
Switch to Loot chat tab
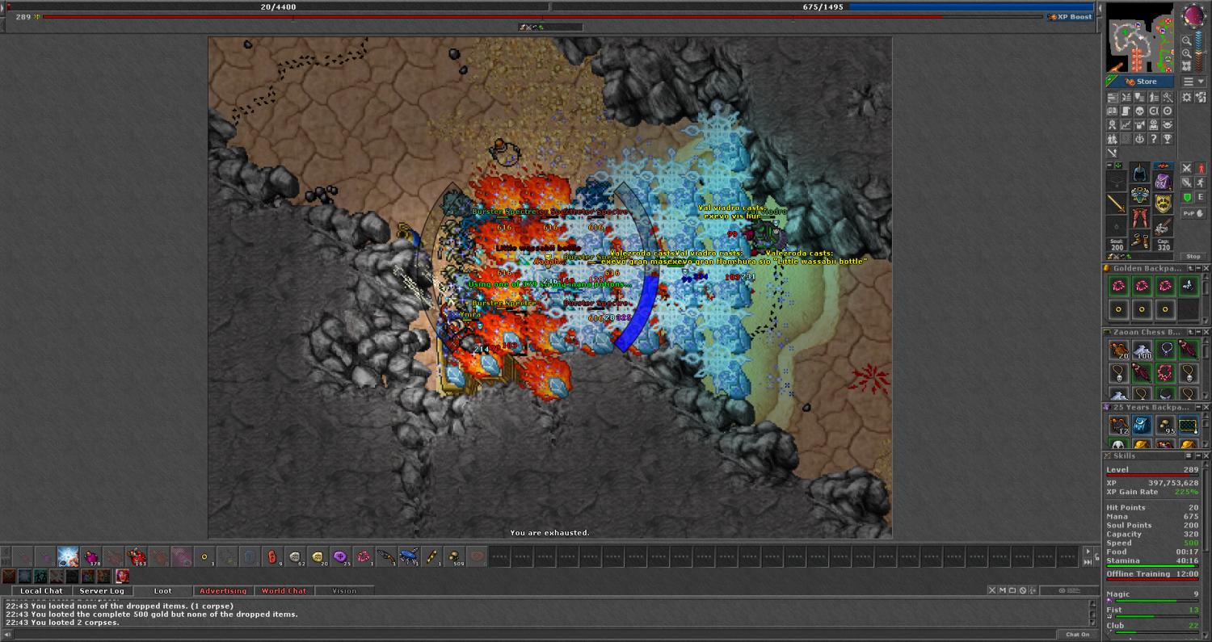163,591
